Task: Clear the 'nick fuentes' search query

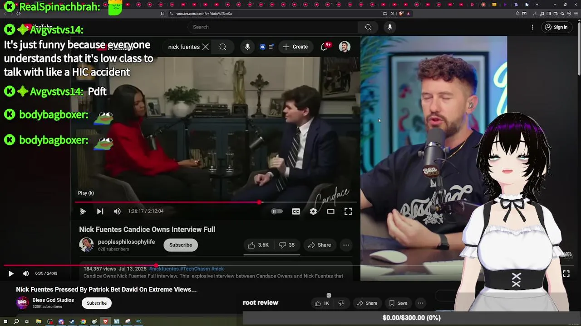Action: 206,47
